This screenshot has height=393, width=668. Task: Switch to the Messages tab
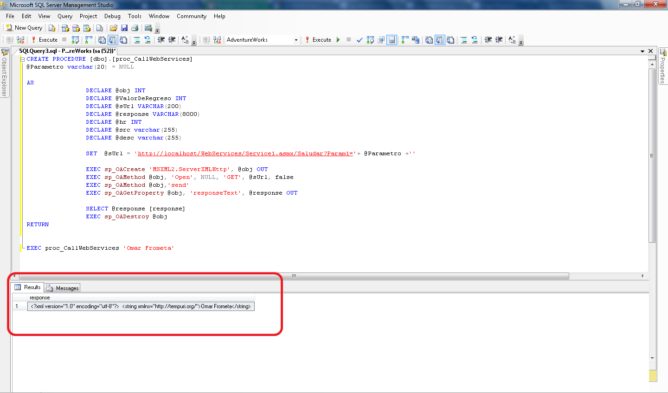tap(63, 288)
